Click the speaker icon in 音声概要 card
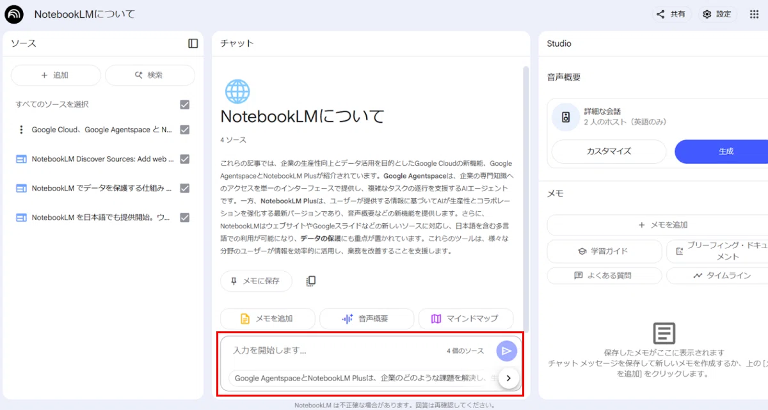The image size is (768, 410). point(566,117)
